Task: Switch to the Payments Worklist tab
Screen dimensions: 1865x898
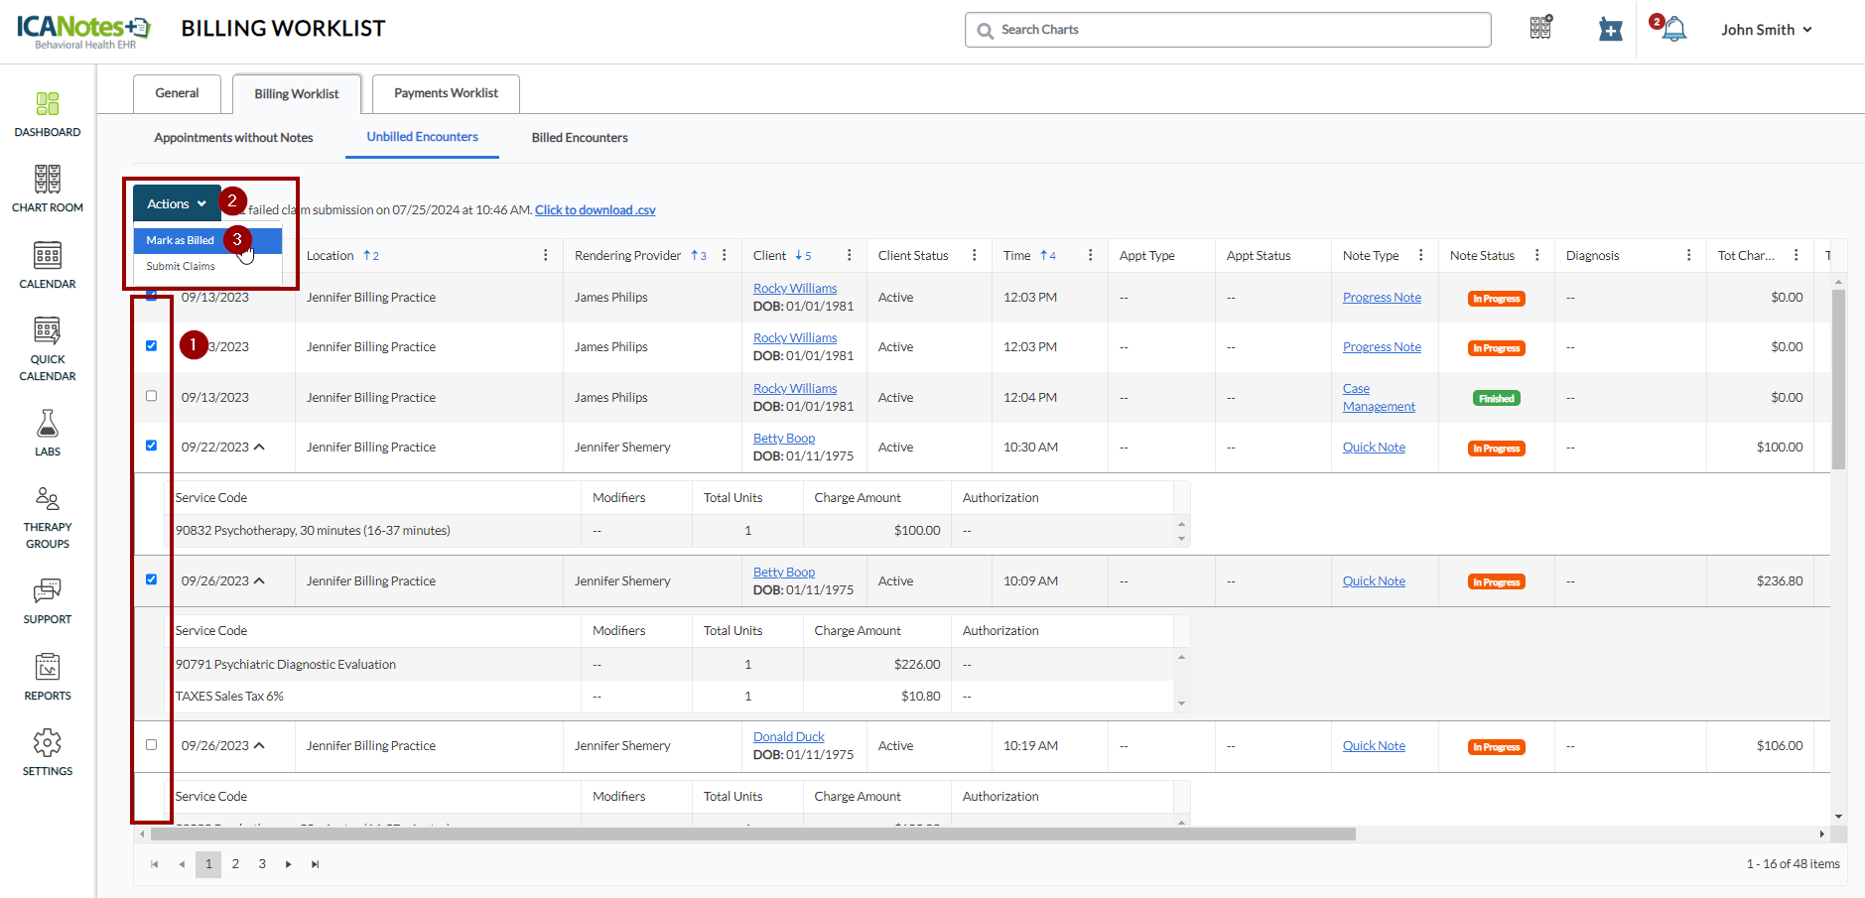Action: (446, 93)
